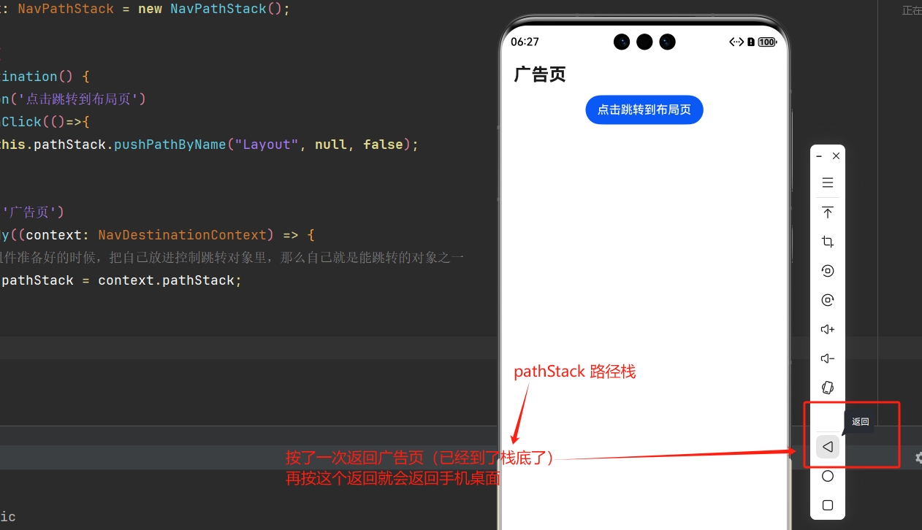Tap the blue 点击跳转到布局页 button

[644, 110]
